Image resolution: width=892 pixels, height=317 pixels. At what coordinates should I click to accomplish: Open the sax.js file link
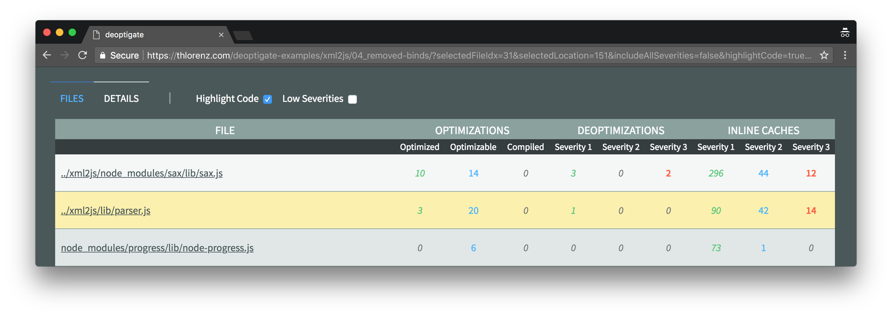tap(142, 173)
